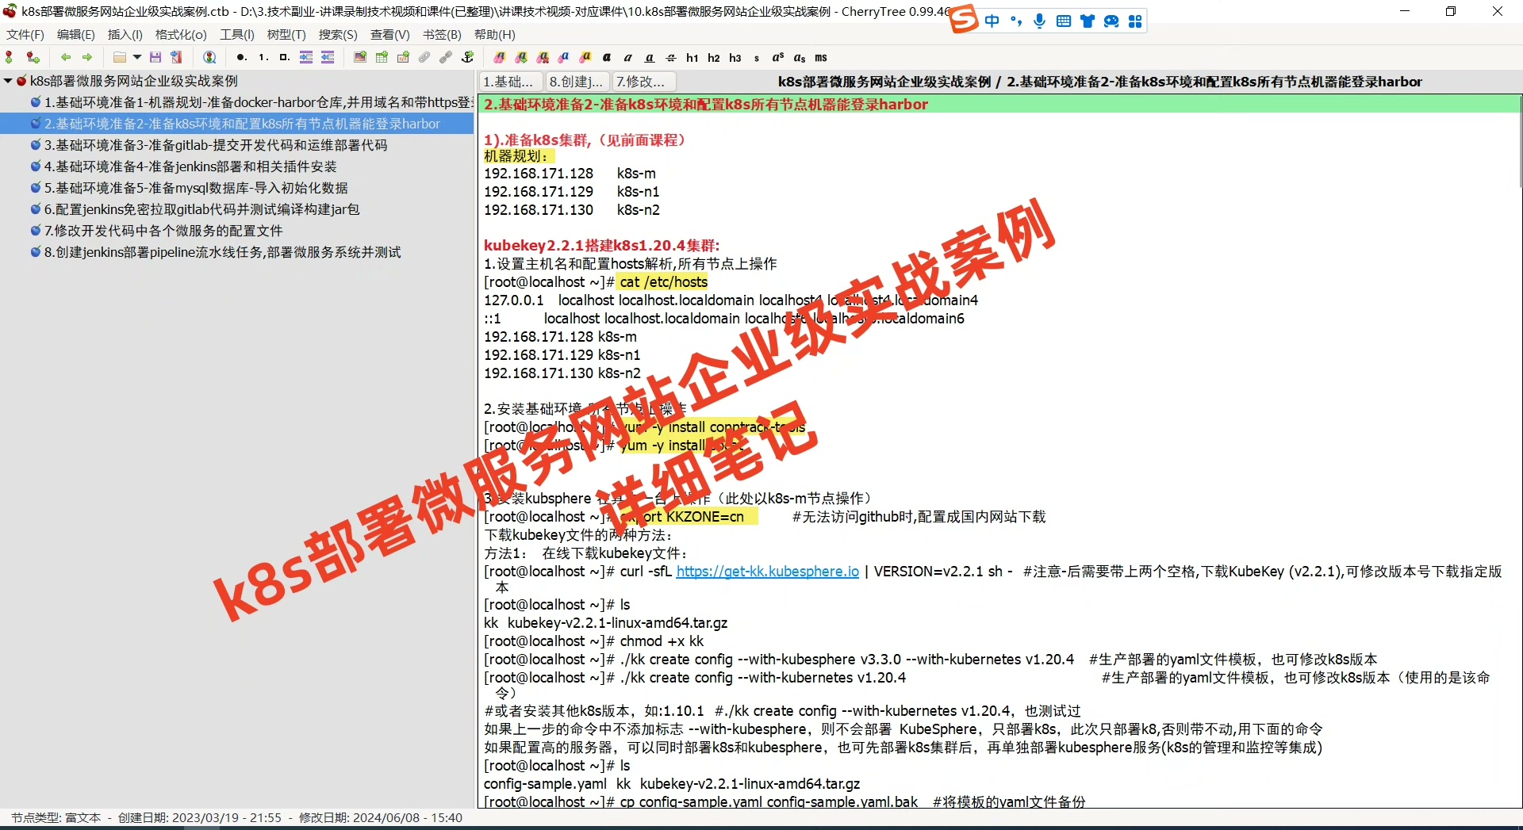Open a CherryTree file with folder icon
Screen dimensions: 1523x830
point(120,57)
